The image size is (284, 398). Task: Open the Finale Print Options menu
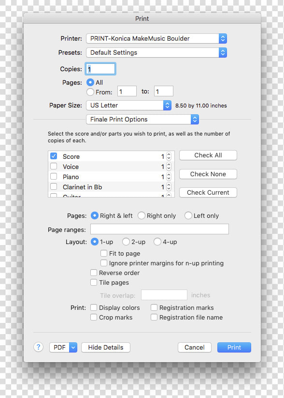click(x=142, y=119)
